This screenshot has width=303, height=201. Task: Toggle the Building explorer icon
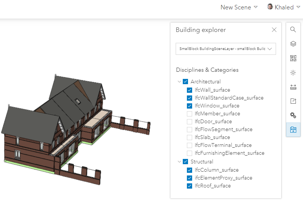(x=293, y=130)
